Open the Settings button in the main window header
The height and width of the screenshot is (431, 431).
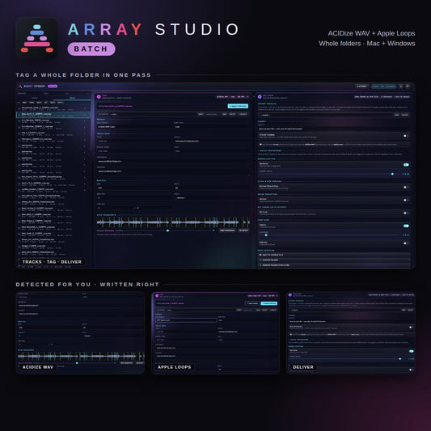coord(361,87)
